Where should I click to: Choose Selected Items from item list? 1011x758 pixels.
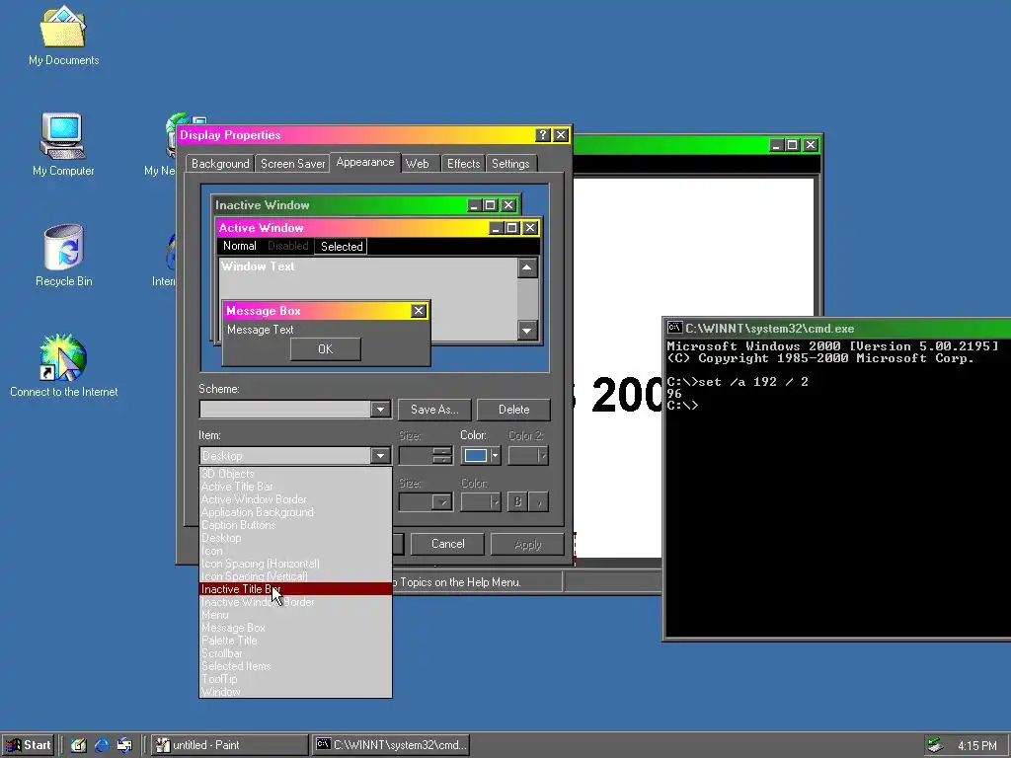click(x=295, y=666)
